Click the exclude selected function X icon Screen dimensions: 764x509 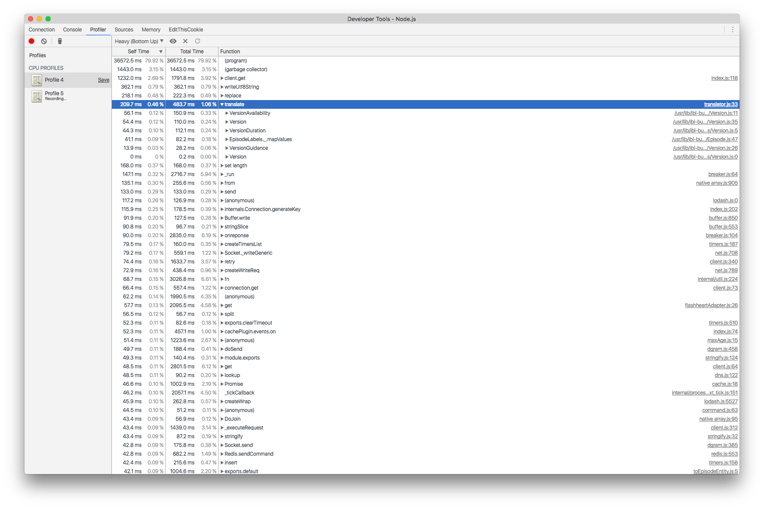pyautogui.click(x=185, y=41)
